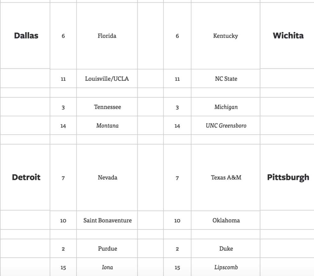Click the Saint Bonaventure entry
The height and width of the screenshot is (276, 314).
pos(108,220)
